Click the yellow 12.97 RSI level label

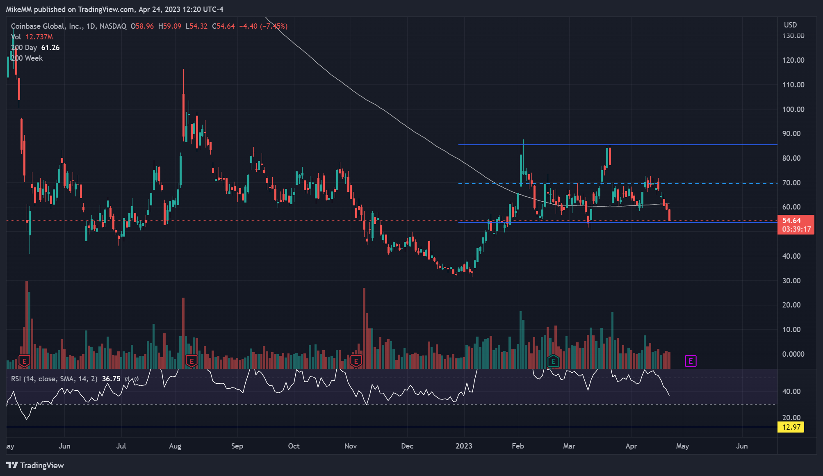point(791,427)
